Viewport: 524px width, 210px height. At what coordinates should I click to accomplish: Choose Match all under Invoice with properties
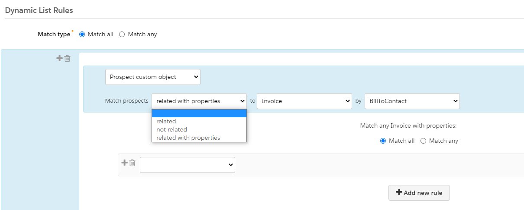pos(383,141)
